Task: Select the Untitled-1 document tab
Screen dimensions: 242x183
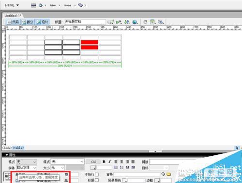Action: [13, 16]
